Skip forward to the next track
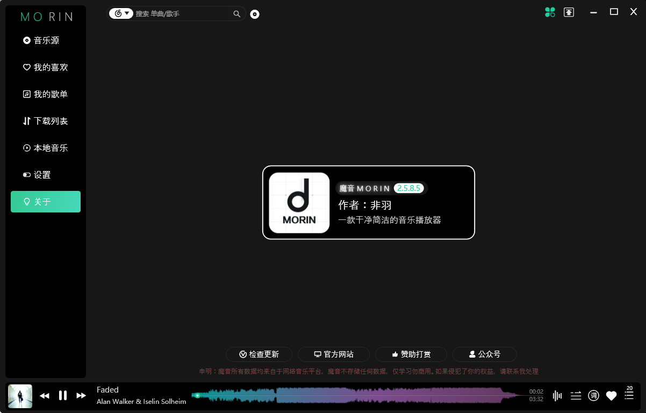Viewport: 646px width, 413px height. tap(81, 395)
